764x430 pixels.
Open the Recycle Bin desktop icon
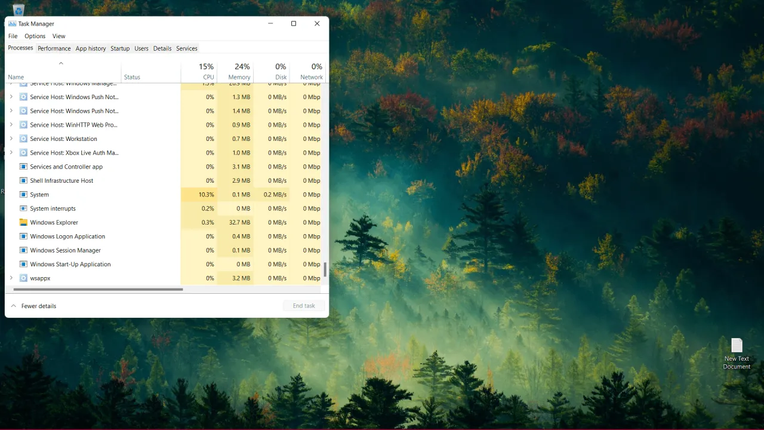(x=19, y=8)
